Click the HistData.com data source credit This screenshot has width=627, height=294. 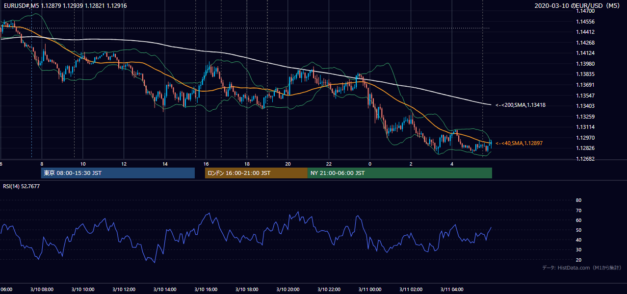point(581,268)
